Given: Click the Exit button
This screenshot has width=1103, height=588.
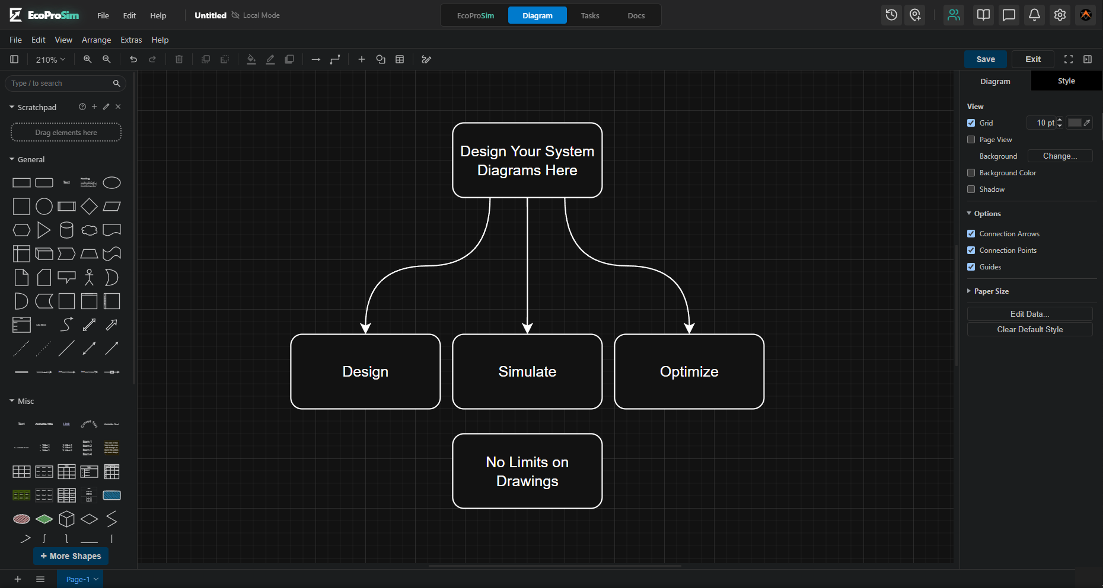Looking at the screenshot, I should (1033, 59).
